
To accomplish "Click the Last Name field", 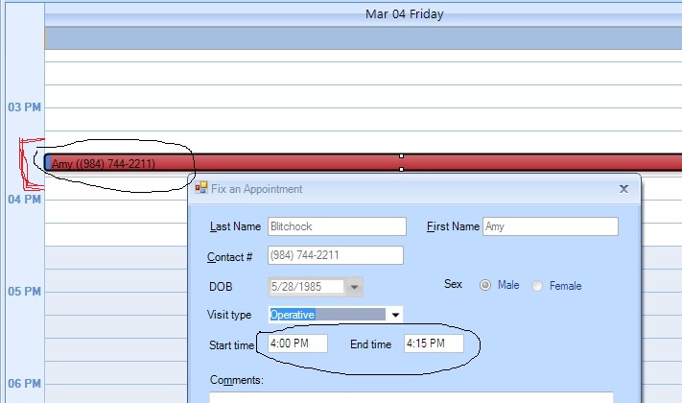I will pos(337,226).
